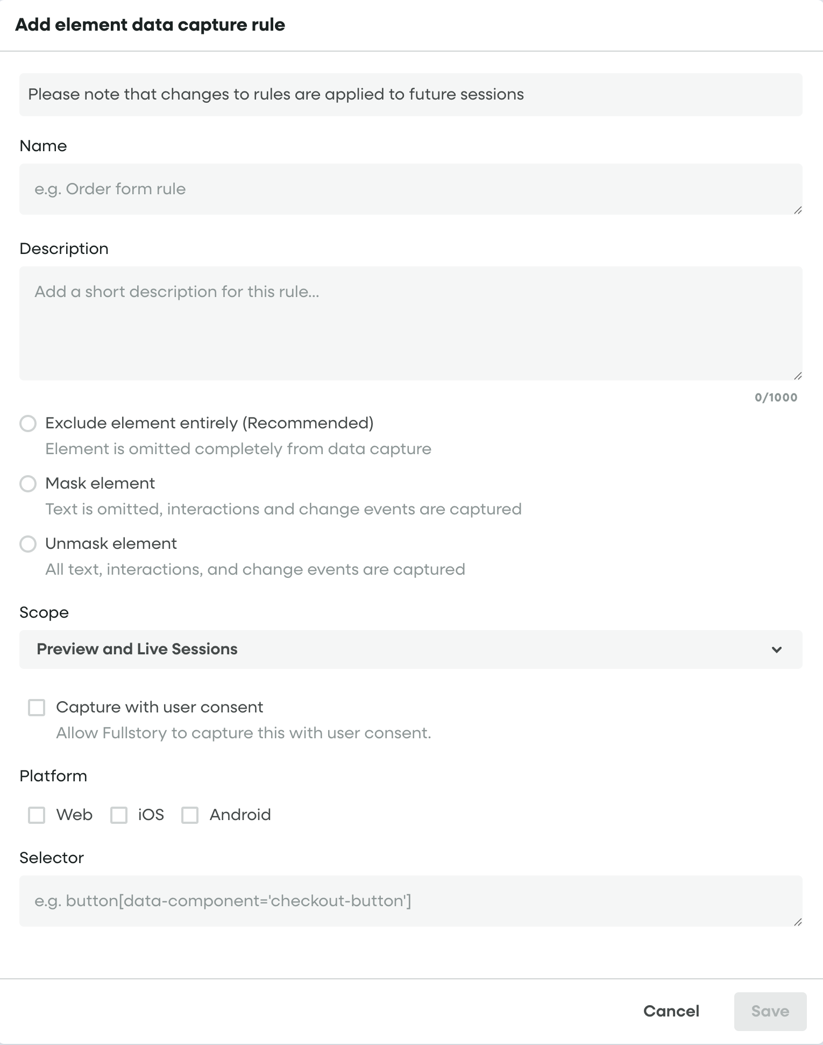Select Exclude element entirely radio button
Image resolution: width=823 pixels, height=1045 pixels.
pyautogui.click(x=28, y=423)
